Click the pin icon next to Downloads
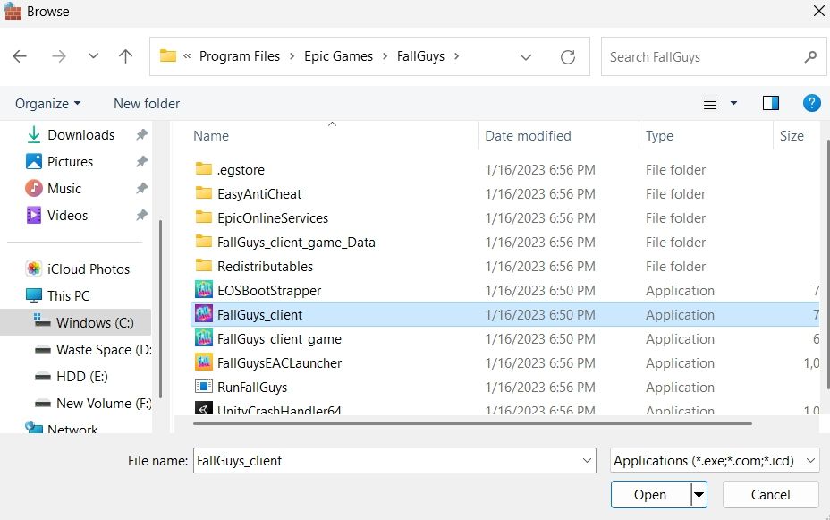This screenshot has width=830, height=520. point(141,134)
